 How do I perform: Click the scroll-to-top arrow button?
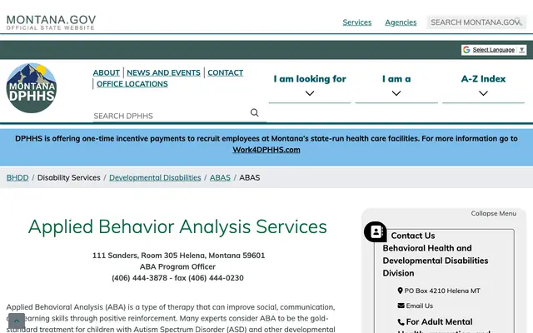(17, 321)
